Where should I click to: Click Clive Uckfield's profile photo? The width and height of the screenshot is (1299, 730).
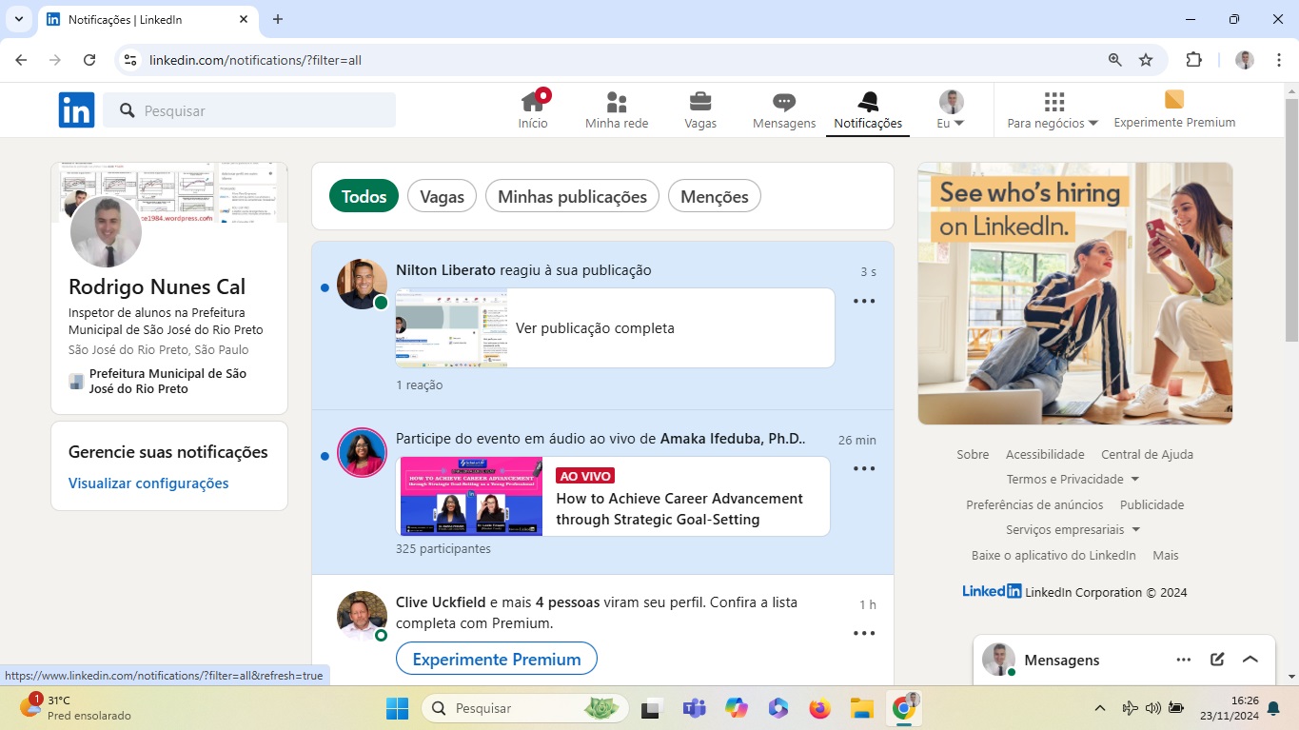[362, 616]
